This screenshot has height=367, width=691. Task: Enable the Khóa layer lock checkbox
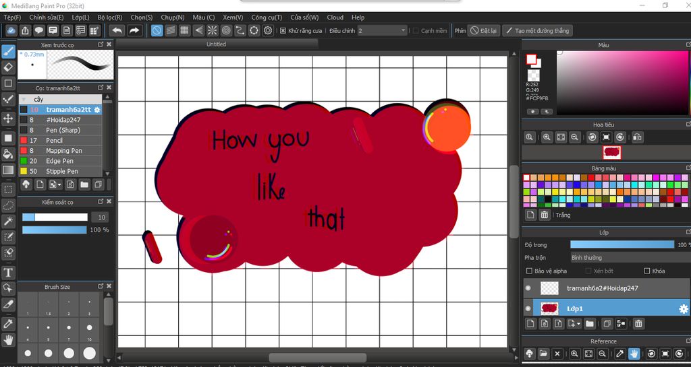point(647,271)
